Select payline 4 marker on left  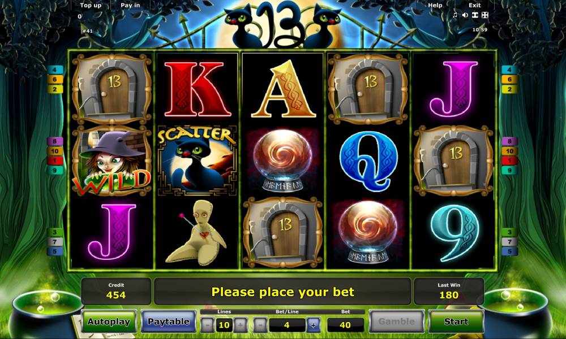coord(55,69)
